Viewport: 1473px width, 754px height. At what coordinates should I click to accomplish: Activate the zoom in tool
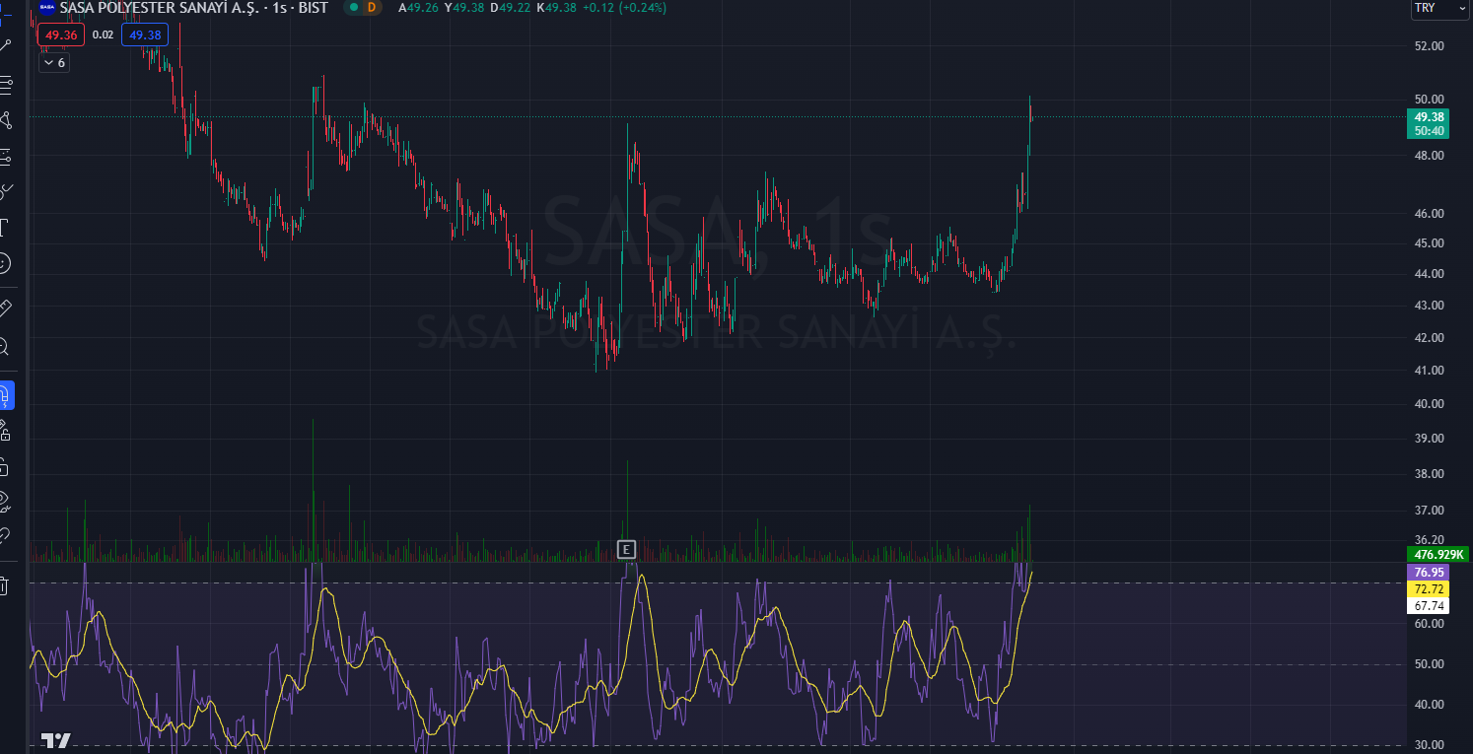tap(4, 346)
